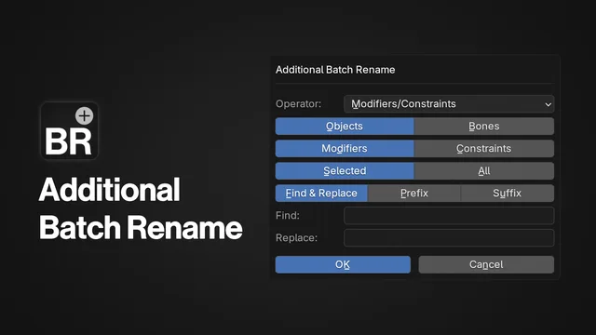Viewport: 596px width, 335px height.
Task: Switch to the Suffix mode
Action: [508, 194]
